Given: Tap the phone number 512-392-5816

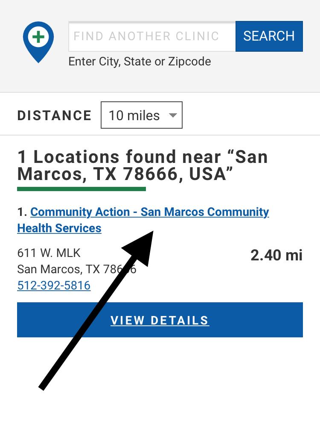Looking at the screenshot, I should click(54, 285).
